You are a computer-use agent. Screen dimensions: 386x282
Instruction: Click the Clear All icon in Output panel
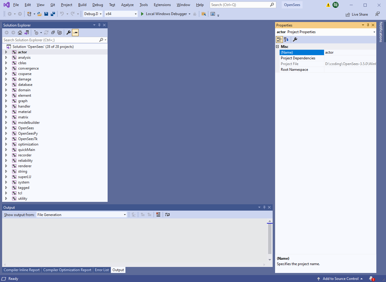pos(158,215)
